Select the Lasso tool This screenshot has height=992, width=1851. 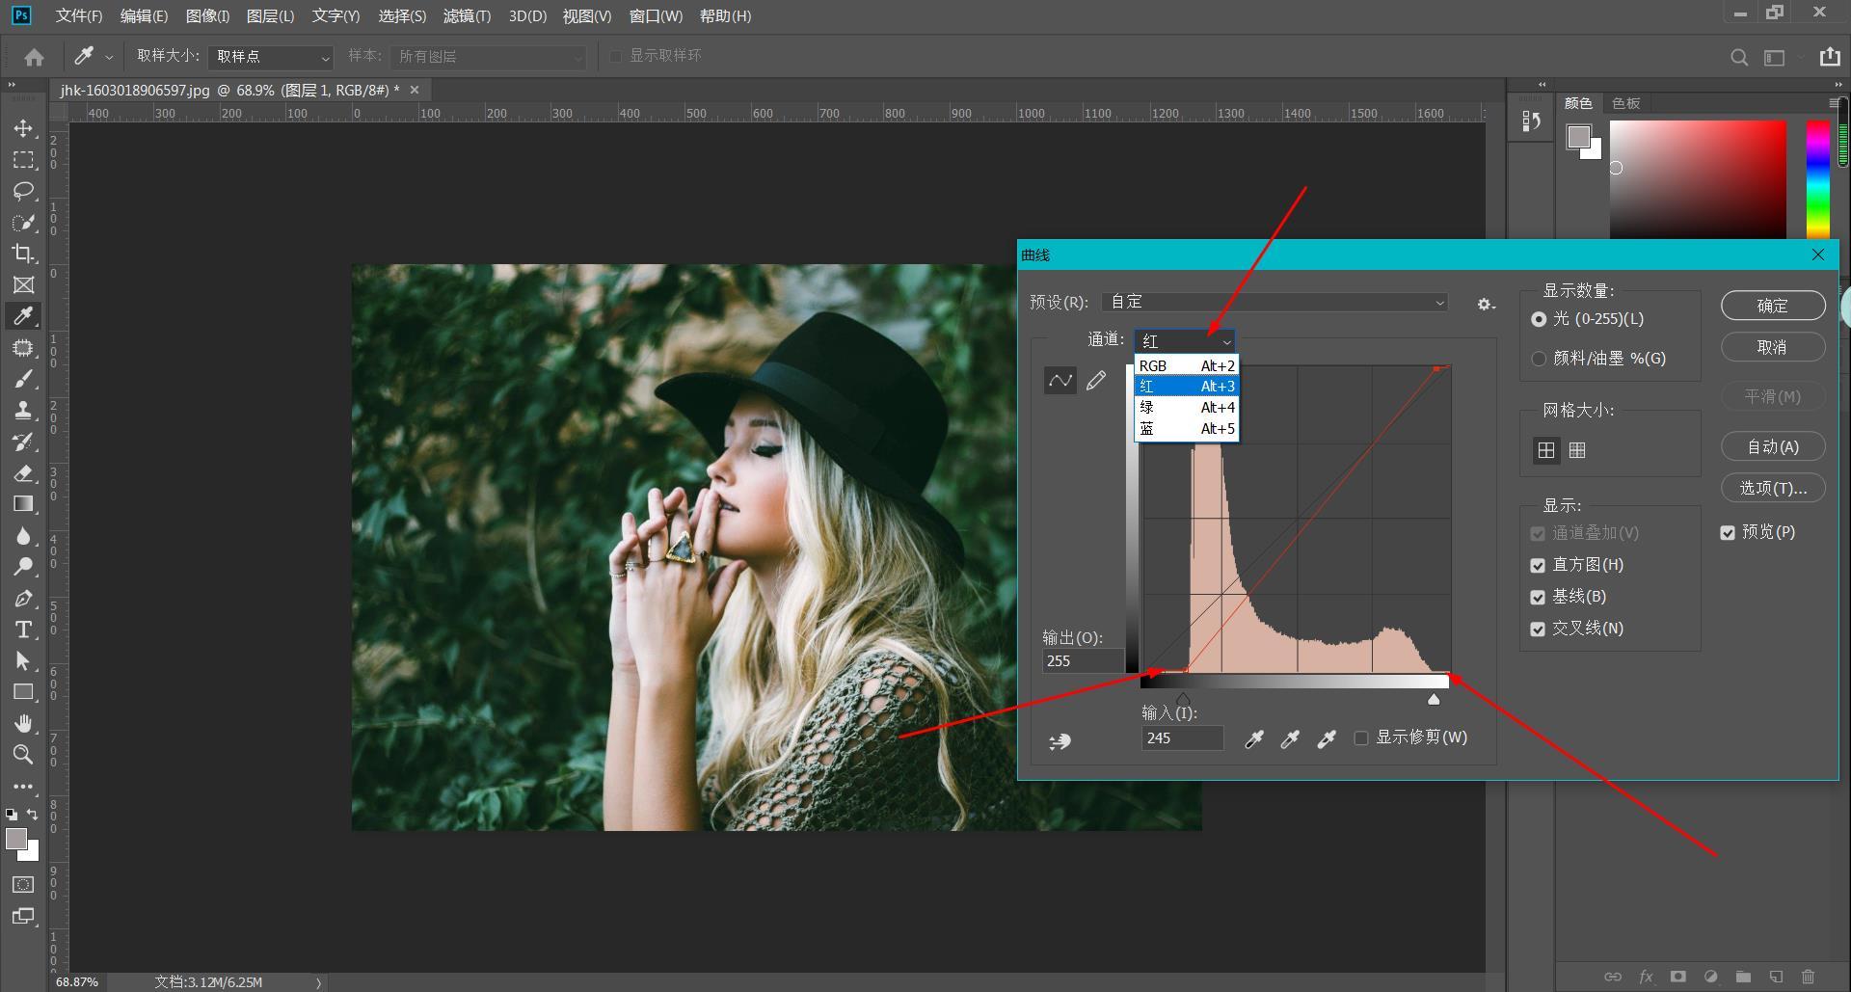tap(23, 191)
